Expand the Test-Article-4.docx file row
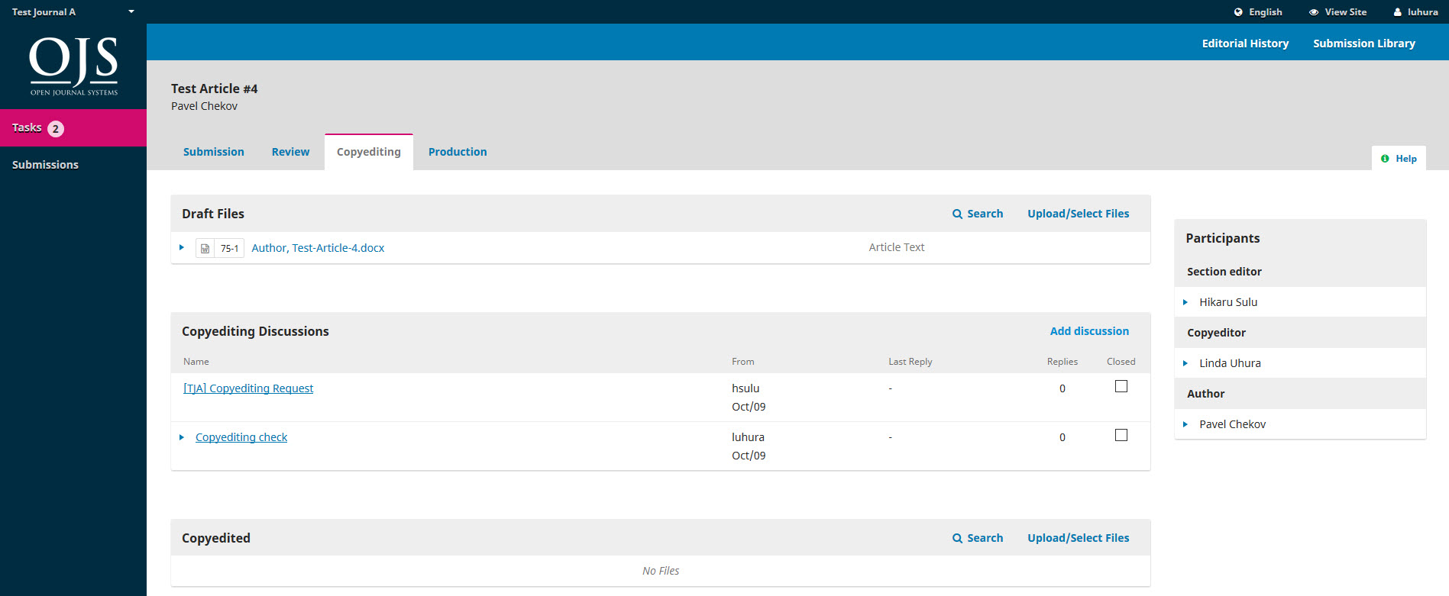 182,247
